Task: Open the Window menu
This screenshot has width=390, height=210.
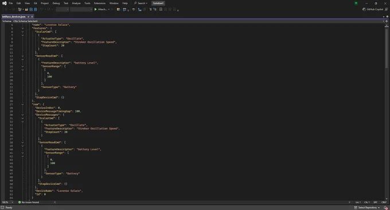Action: (x=114, y=3)
